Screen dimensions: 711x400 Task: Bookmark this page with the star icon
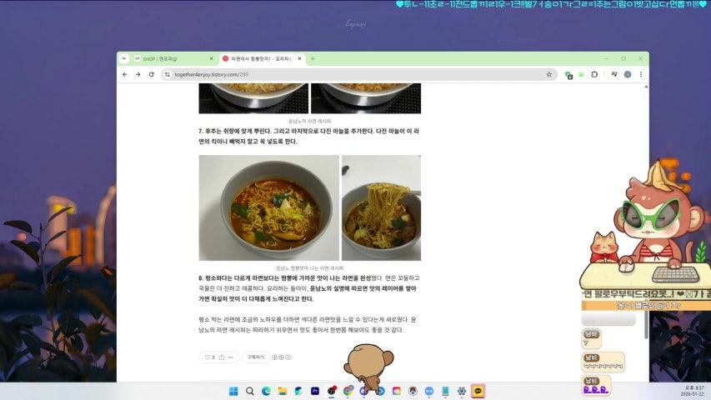point(548,74)
